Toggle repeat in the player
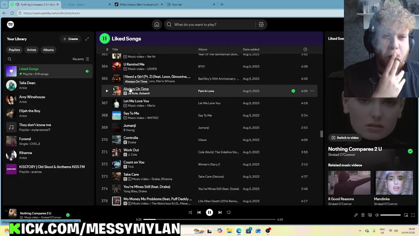This screenshot has width=419, height=236. coord(229,212)
